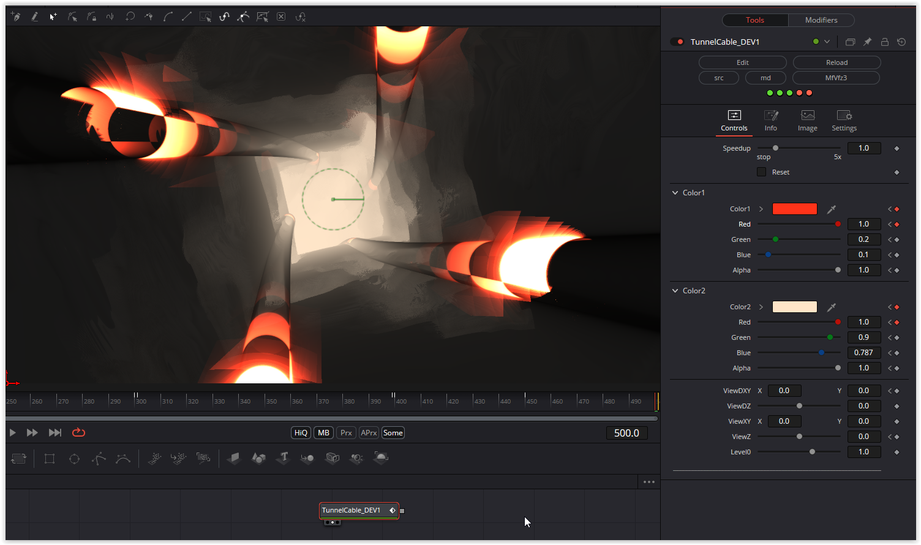
Task: Toggle the TunnelCable_DEV1 enable switch
Action: [x=677, y=42]
